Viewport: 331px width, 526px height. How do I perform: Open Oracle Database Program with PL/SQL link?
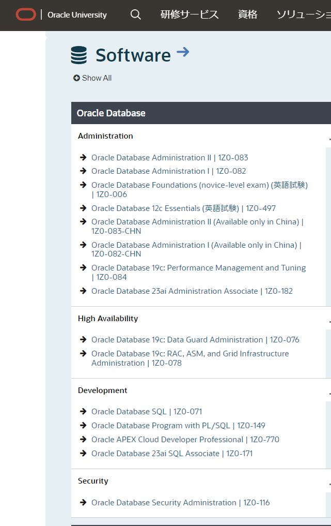click(178, 426)
